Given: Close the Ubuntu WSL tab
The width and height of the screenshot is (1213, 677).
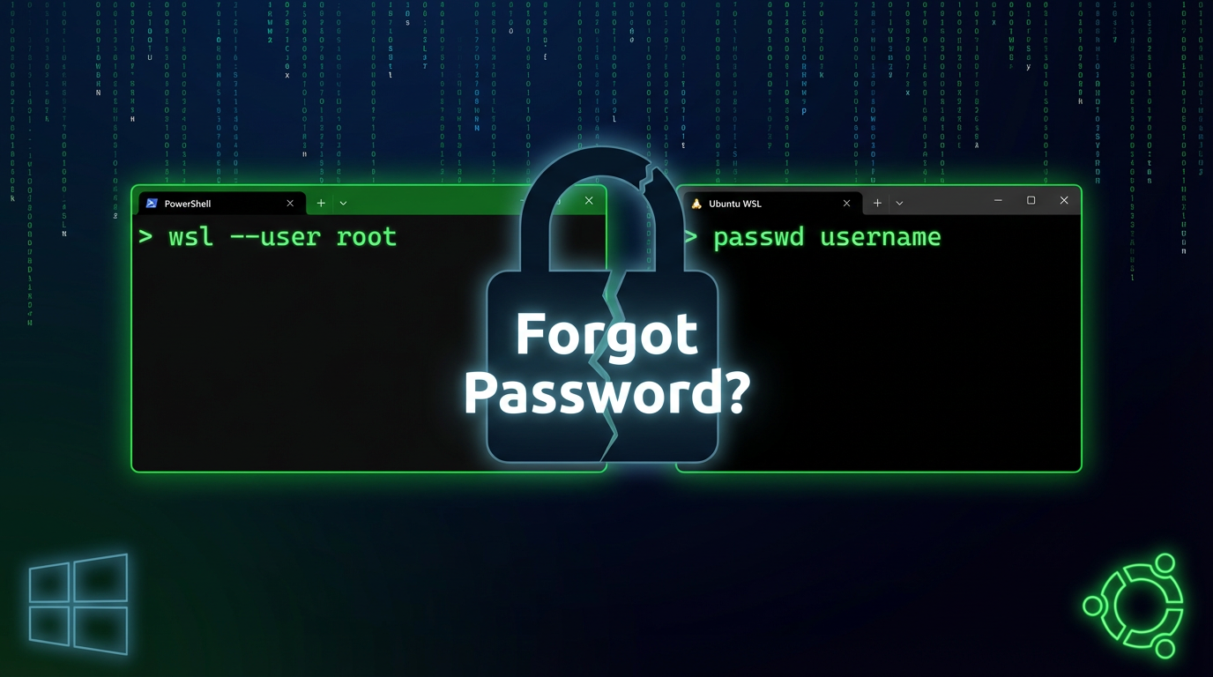Looking at the screenshot, I should click(x=846, y=204).
